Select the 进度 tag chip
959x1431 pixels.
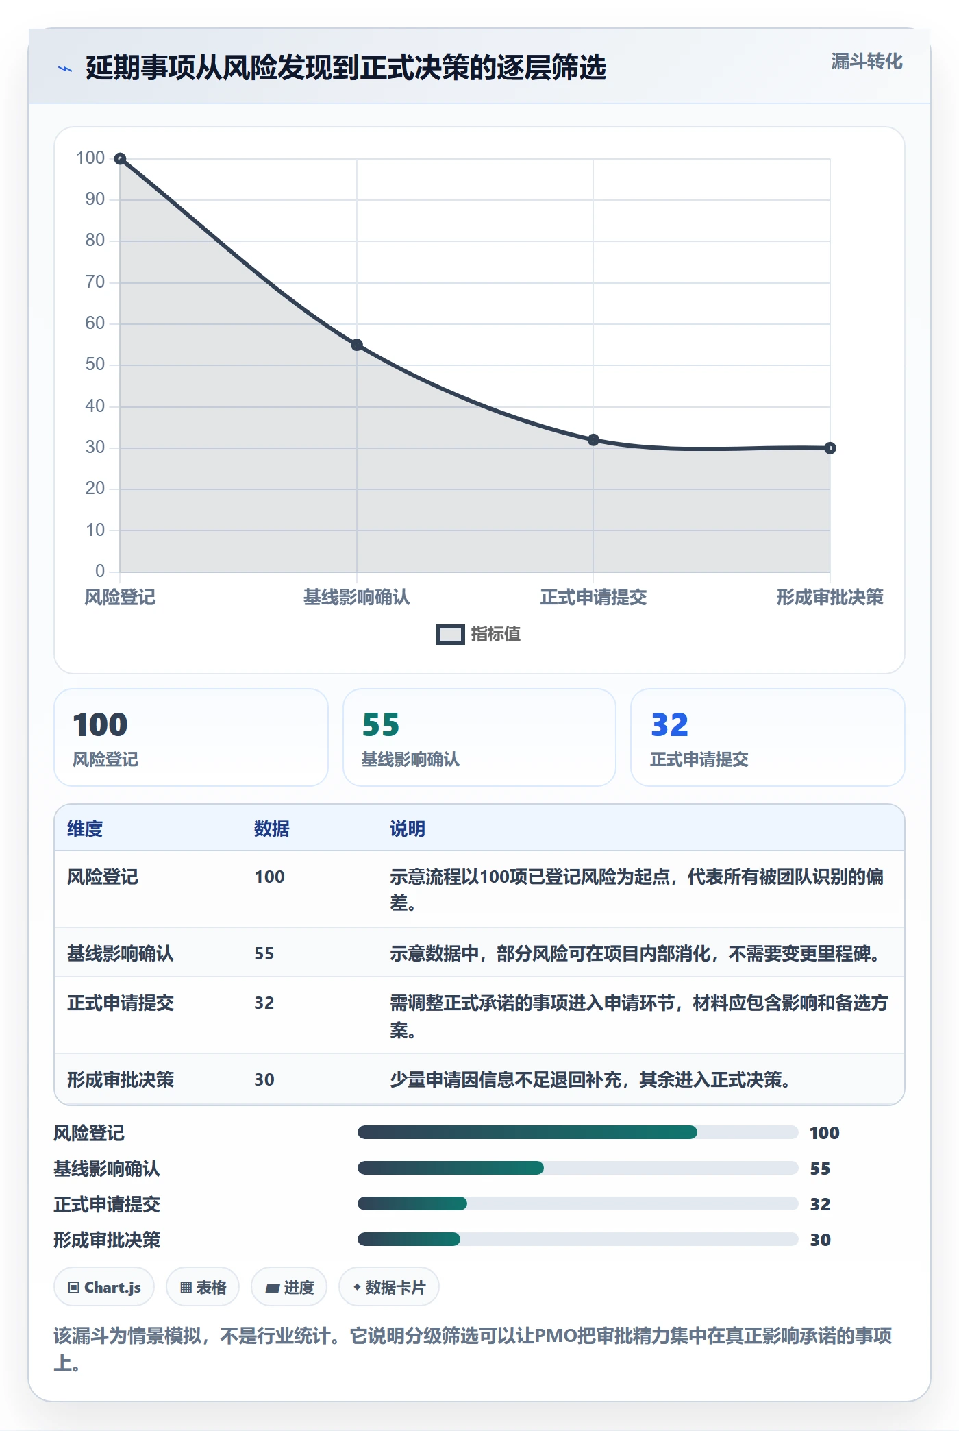click(289, 1287)
